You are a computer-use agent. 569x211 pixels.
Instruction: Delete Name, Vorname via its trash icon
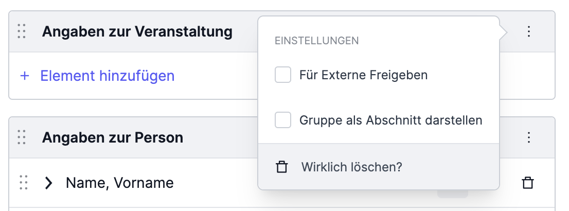click(528, 183)
